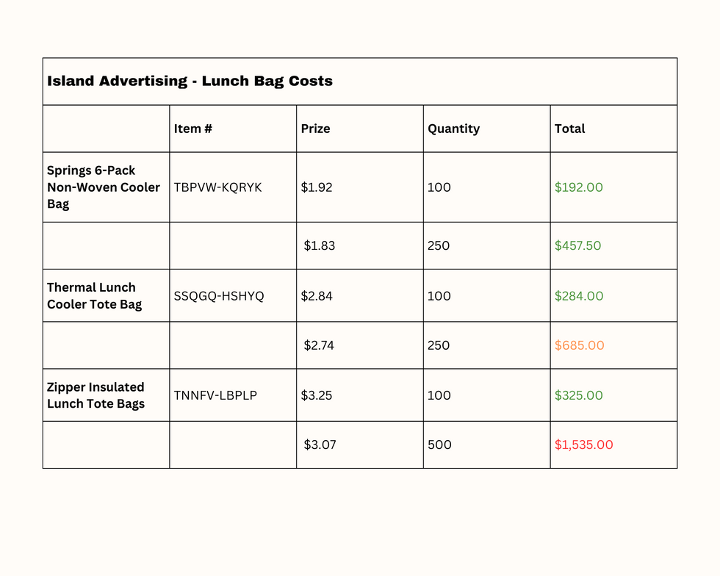The image size is (720, 576).
Task: Select the $1.92 price cell
Action: pos(317,187)
